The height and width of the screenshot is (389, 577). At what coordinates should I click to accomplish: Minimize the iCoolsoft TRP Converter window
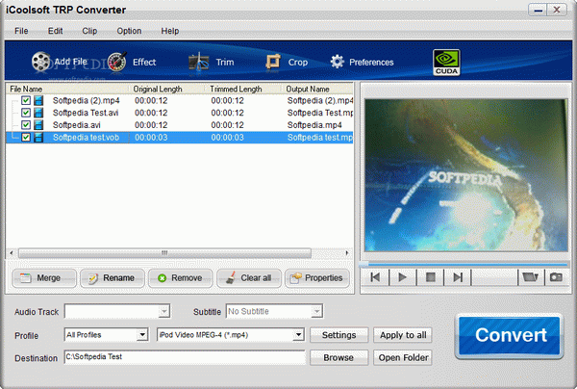538,10
